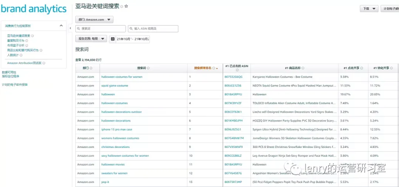
Task: Click the favorite star icon beside page title
Action: tap(126, 6)
